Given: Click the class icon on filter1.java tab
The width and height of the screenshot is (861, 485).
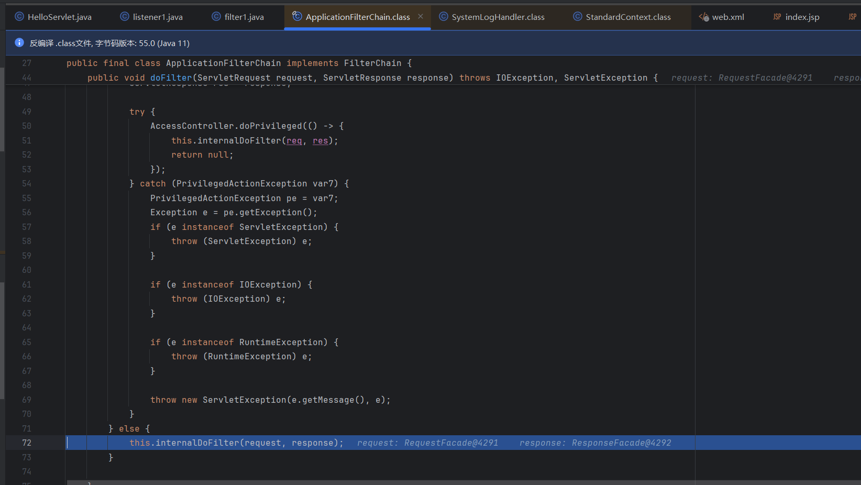Looking at the screenshot, I should click(x=216, y=17).
